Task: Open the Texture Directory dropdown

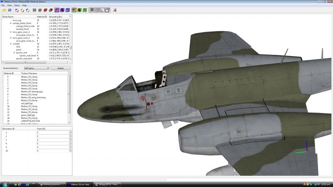Action: coord(37,68)
